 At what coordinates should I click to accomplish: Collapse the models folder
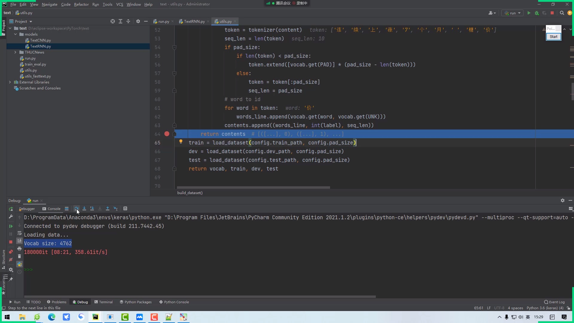(x=15, y=34)
